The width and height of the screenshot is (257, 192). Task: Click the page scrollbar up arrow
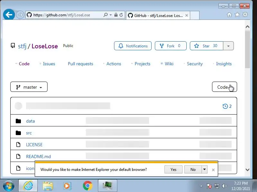[247, 27]
